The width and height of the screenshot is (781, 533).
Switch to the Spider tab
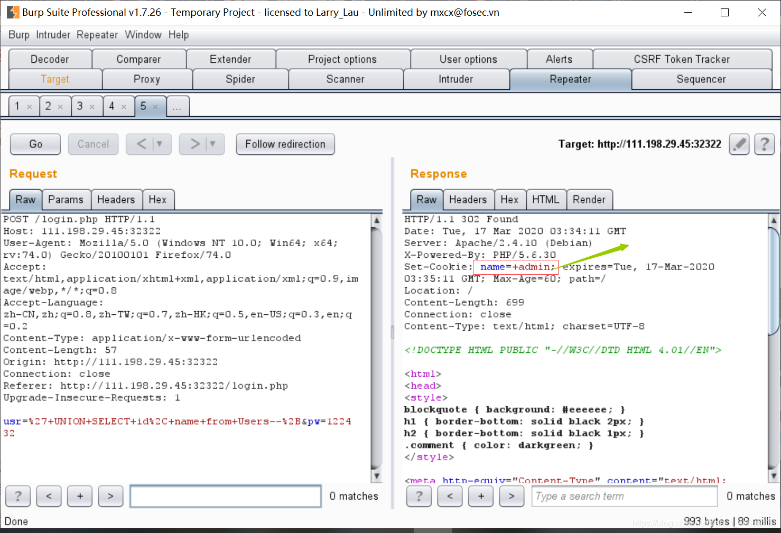click(x=241, y=79)
